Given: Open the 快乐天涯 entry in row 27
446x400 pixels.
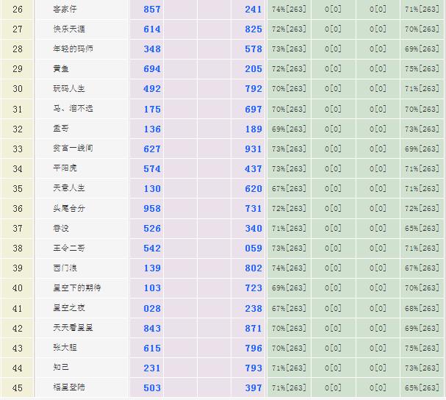Looking at the screenshot, I should 68,29.
